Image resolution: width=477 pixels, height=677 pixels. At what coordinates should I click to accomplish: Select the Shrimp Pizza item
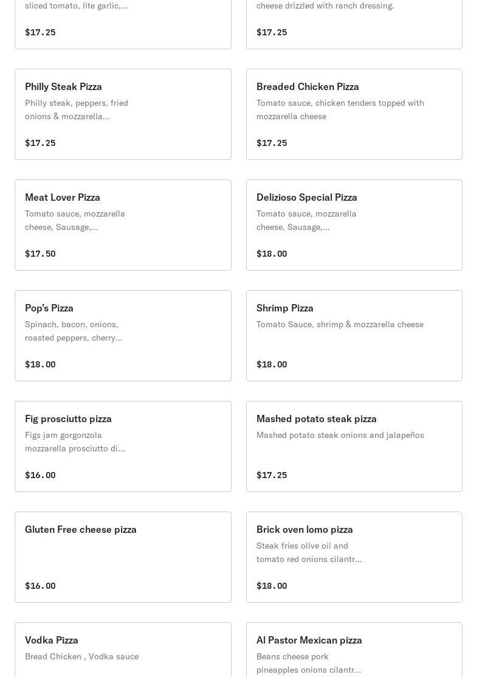(354, 336)
